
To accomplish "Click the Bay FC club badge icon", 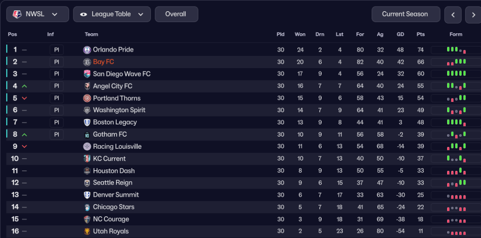I will tap(87, 62).
